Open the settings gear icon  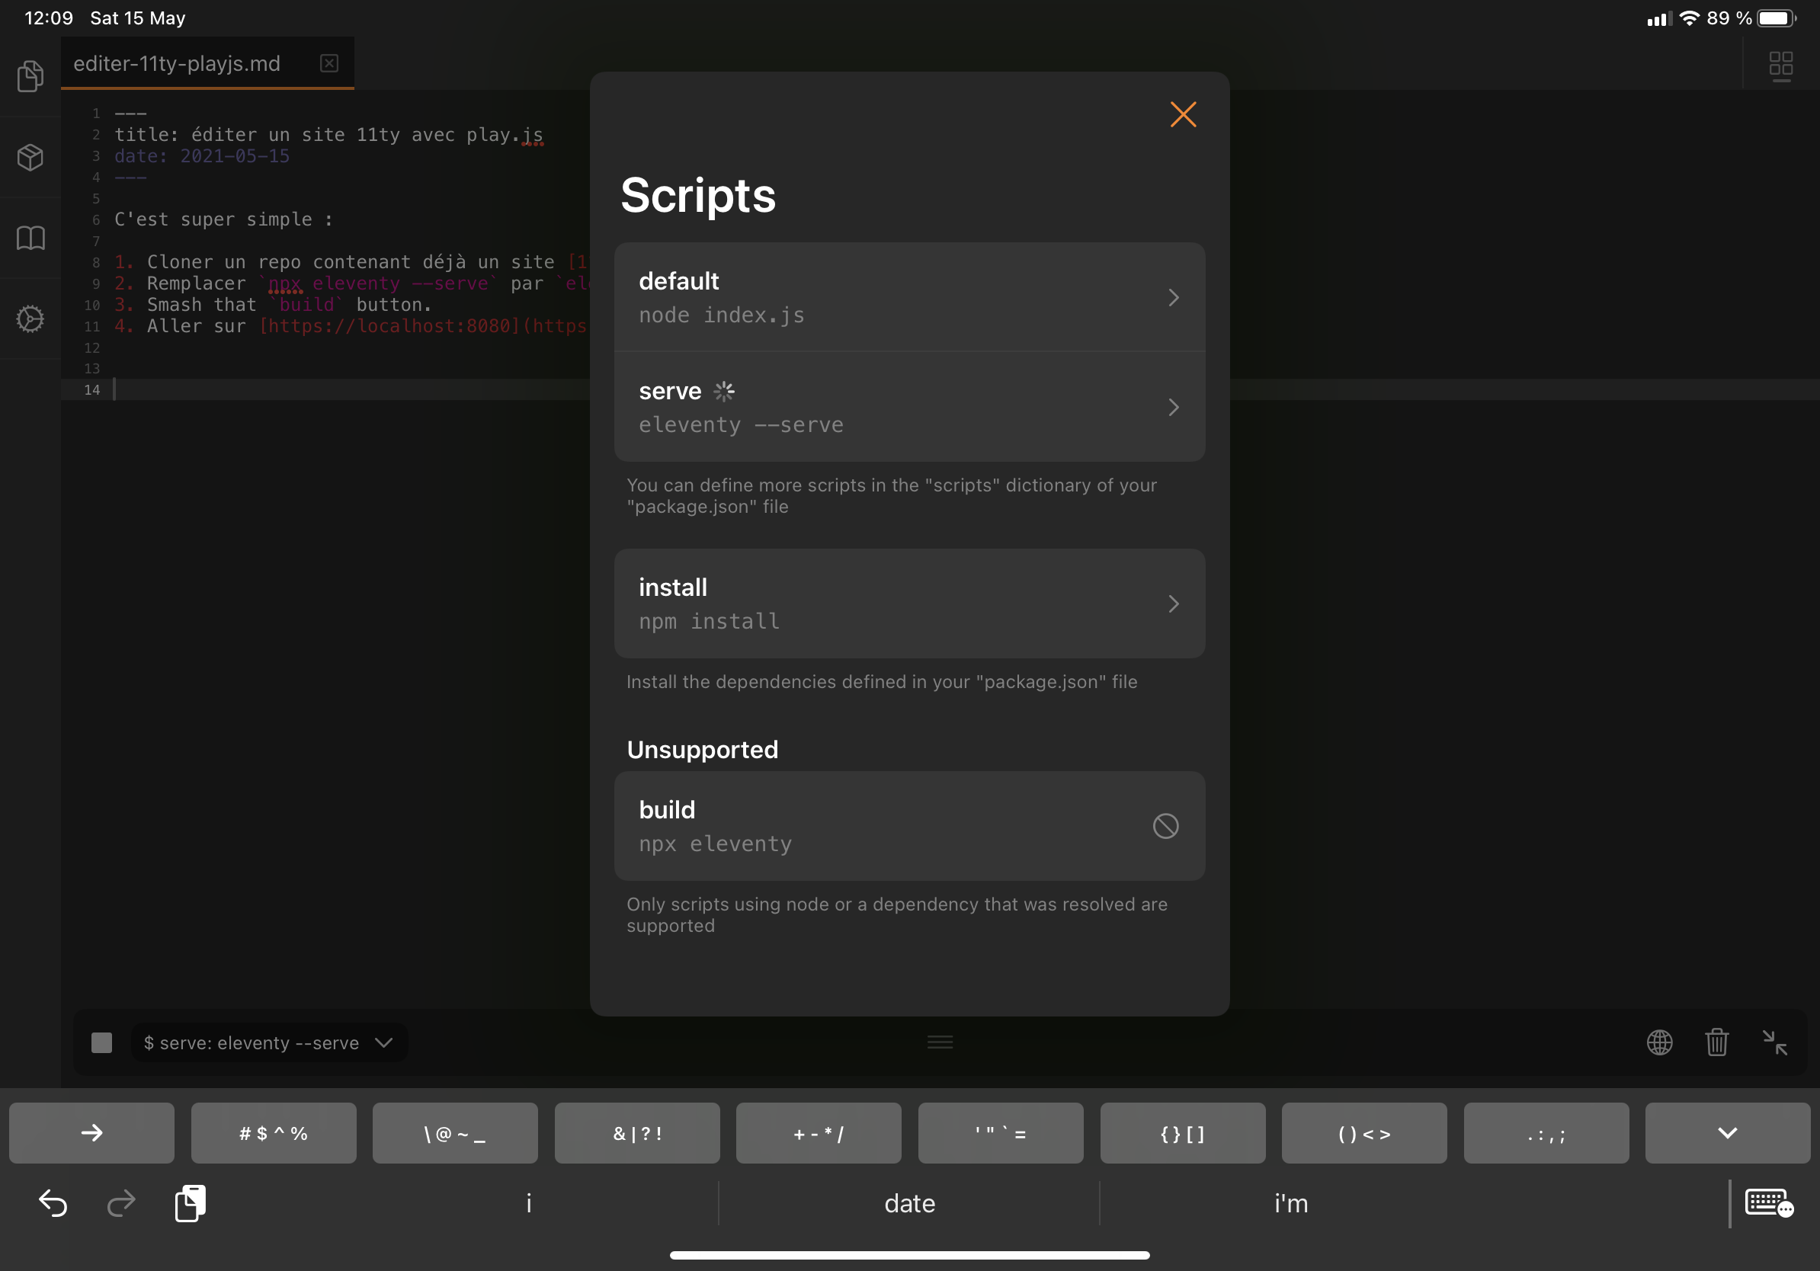[30, 319]
